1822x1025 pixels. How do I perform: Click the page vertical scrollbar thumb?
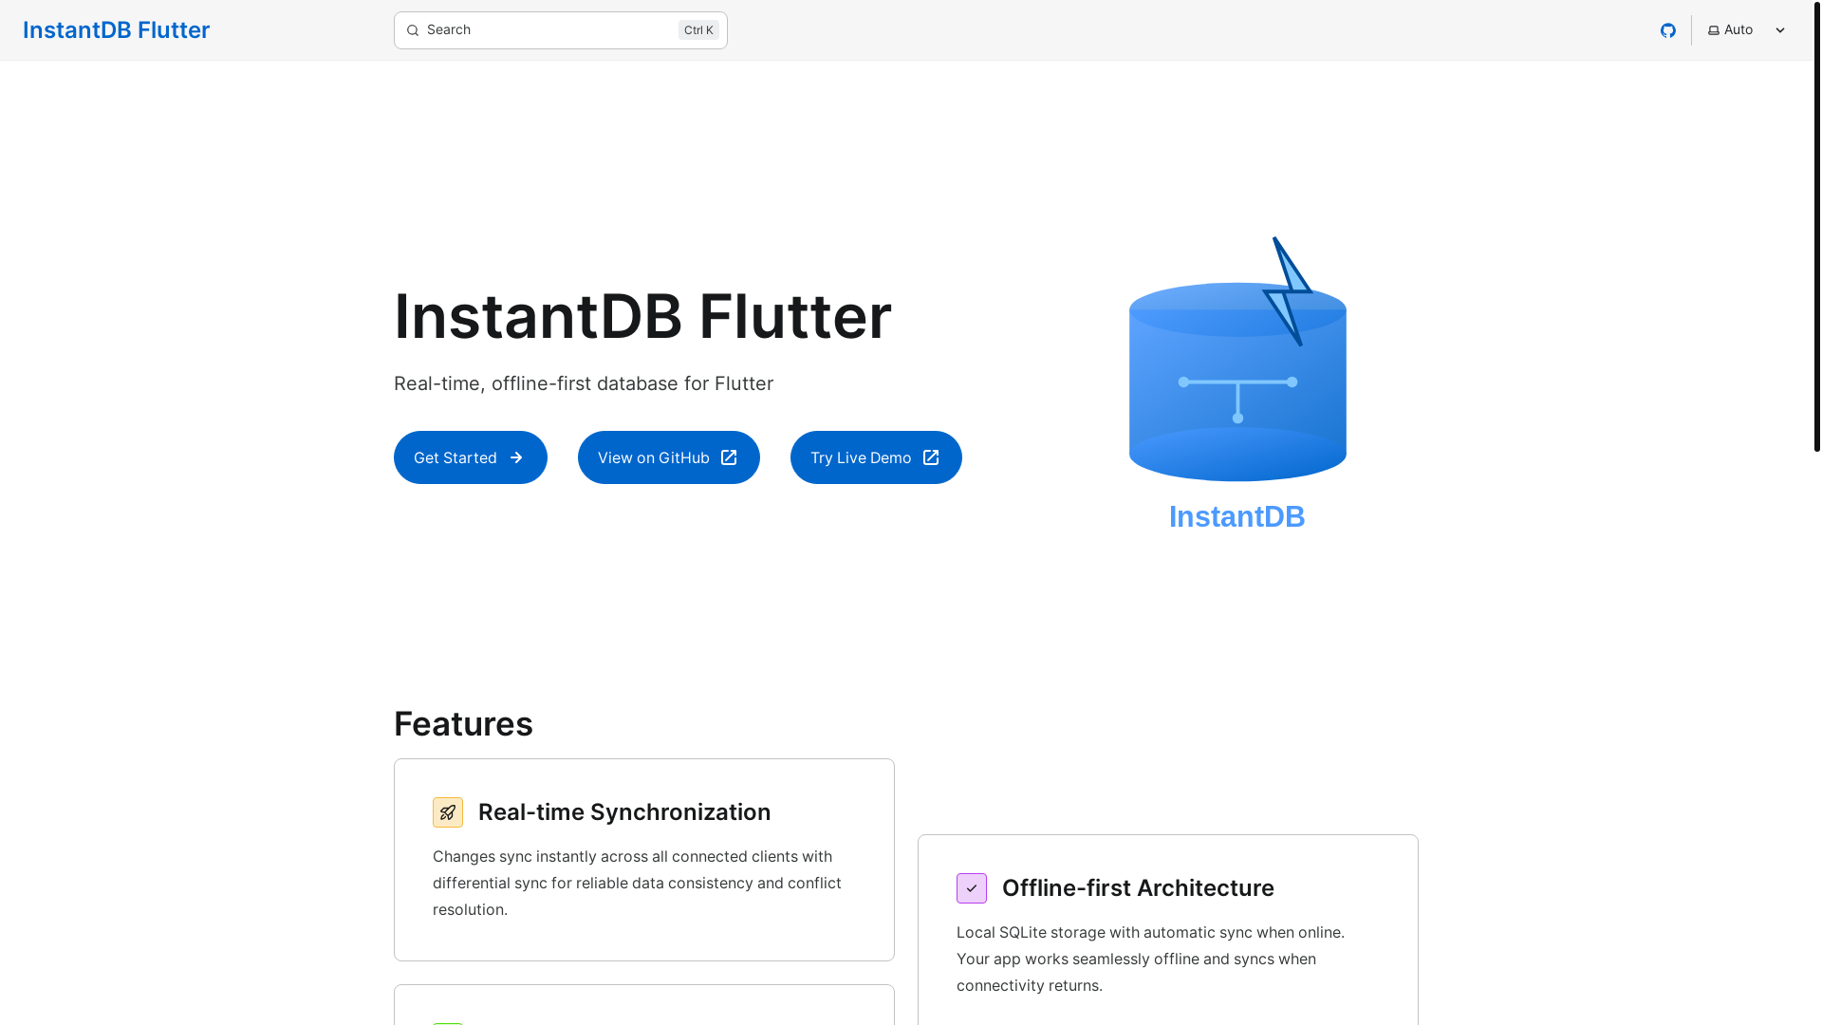[x=1816, y=226]
